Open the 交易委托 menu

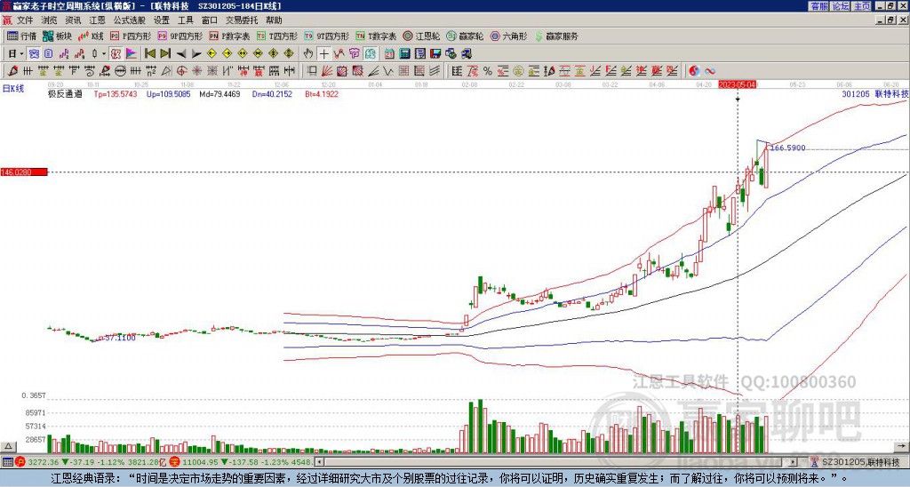(x=241, y=20)
